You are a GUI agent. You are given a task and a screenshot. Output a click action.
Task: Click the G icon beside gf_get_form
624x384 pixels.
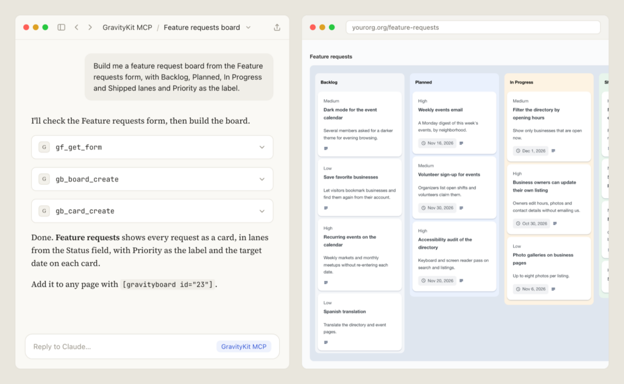click(x=44, y=148)
